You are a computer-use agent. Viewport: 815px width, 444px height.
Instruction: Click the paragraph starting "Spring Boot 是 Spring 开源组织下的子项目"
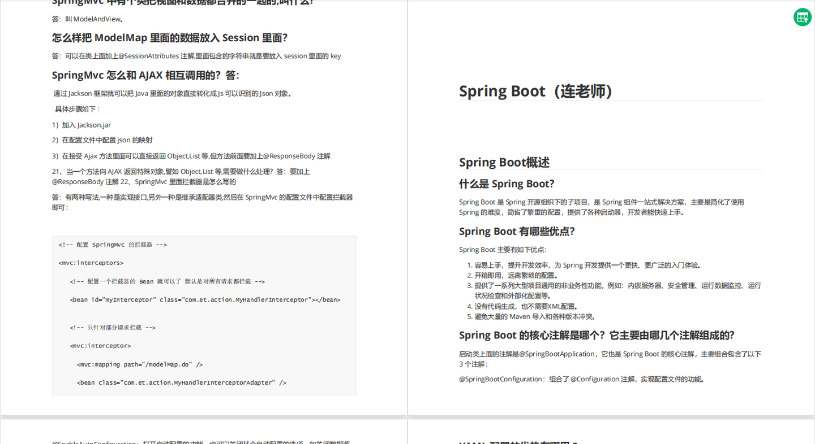(x=602, y=207)
